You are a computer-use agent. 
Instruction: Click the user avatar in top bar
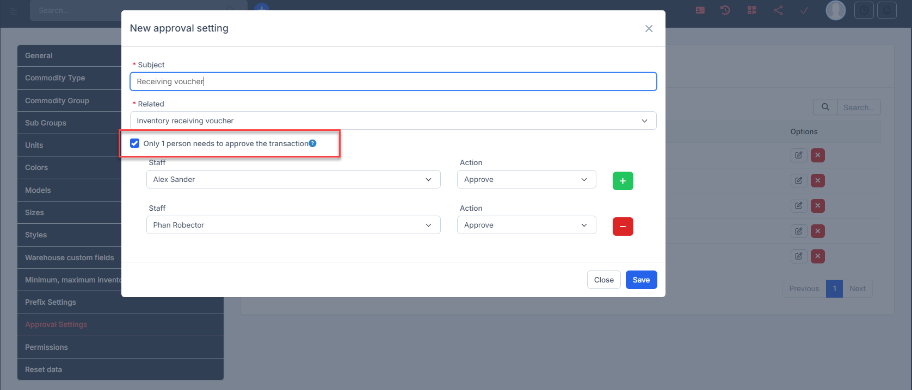coord(835,10)
